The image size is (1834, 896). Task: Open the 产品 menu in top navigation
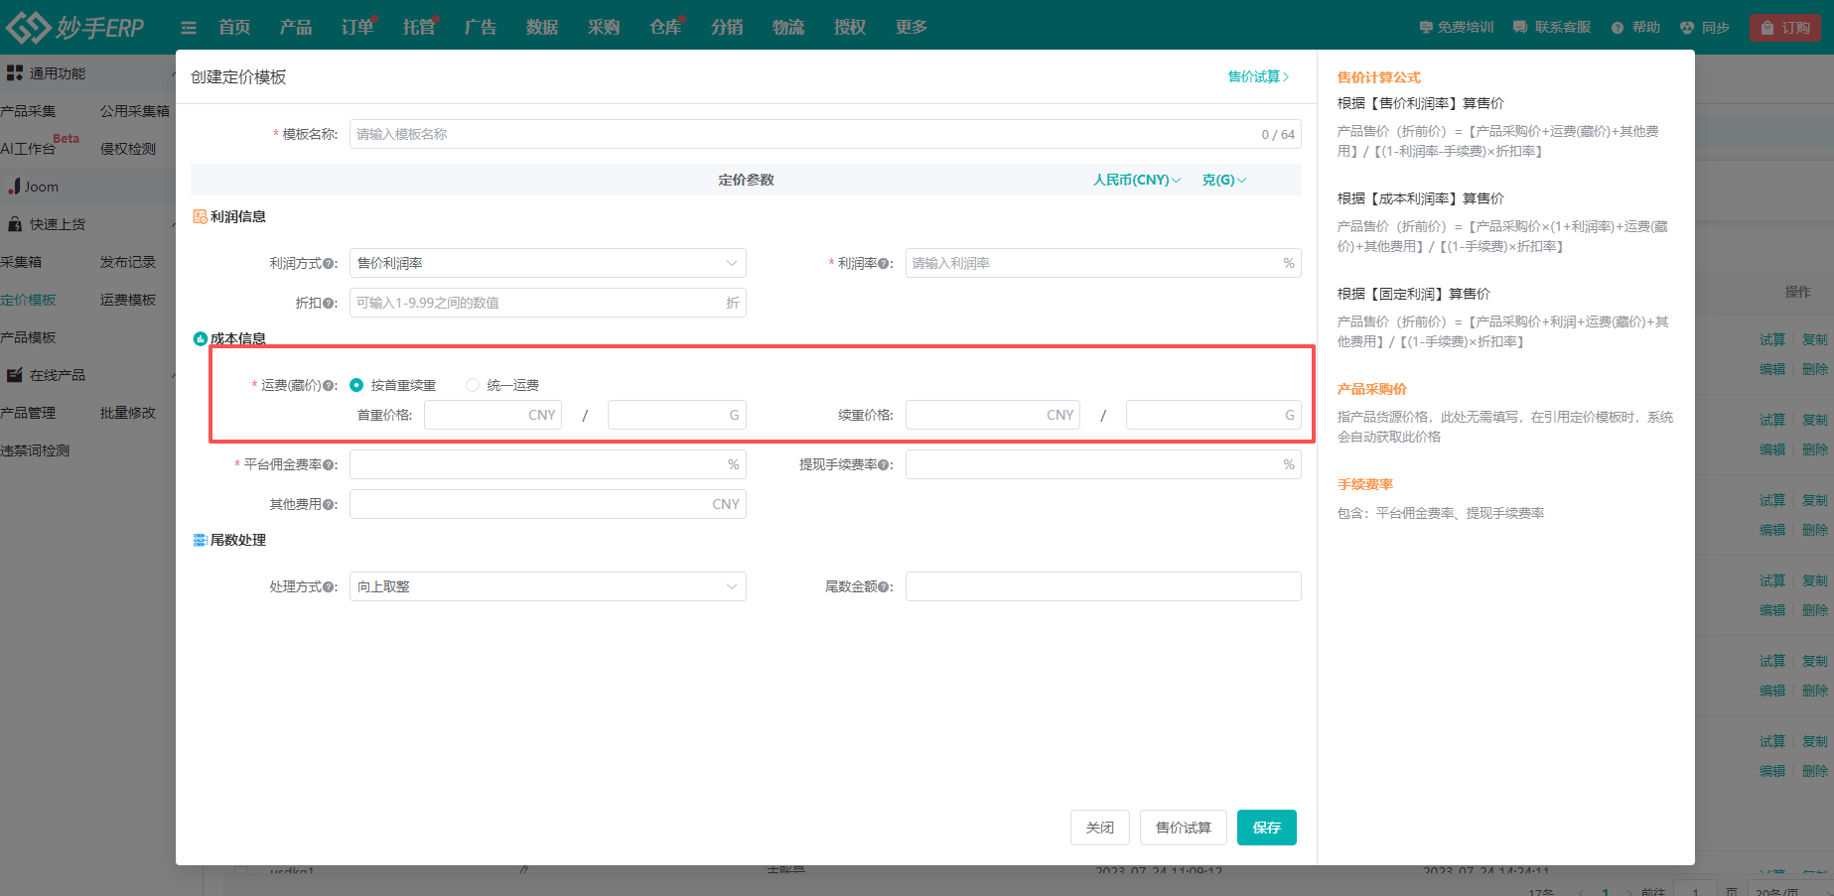tap(295, 28)
